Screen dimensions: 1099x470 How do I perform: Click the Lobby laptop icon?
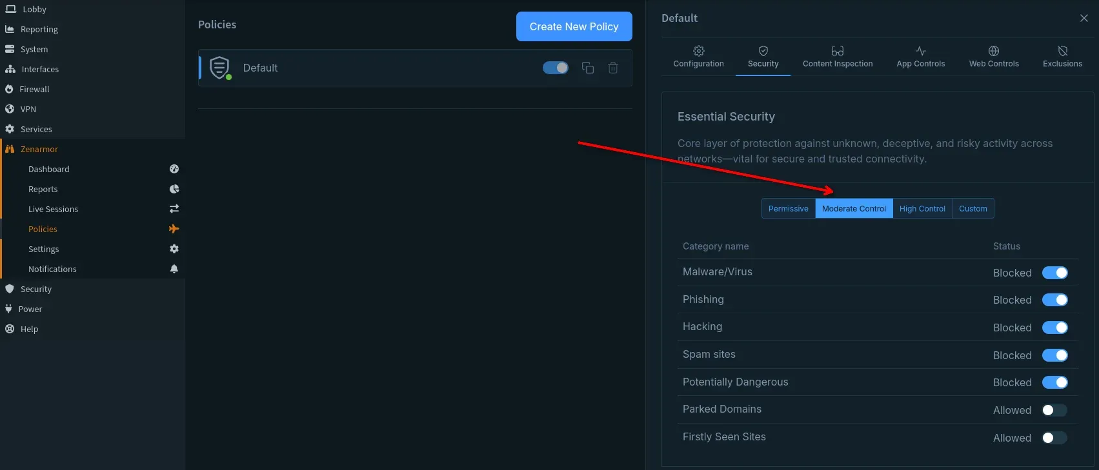coord(10,9)
